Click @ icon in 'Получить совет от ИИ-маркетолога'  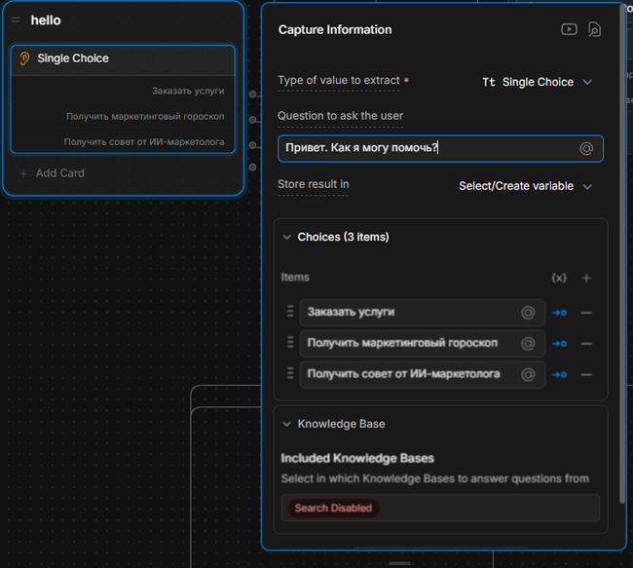click(x=528, y=374)
